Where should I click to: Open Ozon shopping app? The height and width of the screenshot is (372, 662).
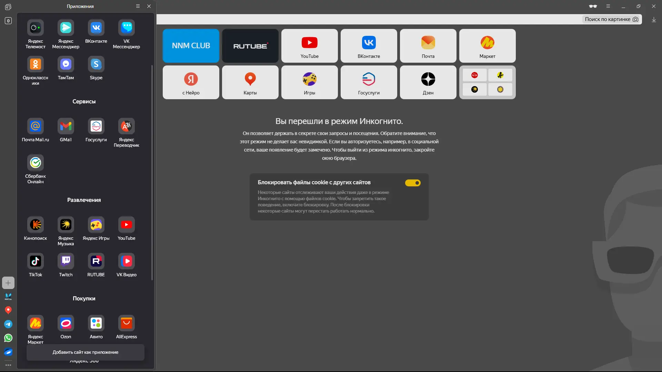click(66, 323)
